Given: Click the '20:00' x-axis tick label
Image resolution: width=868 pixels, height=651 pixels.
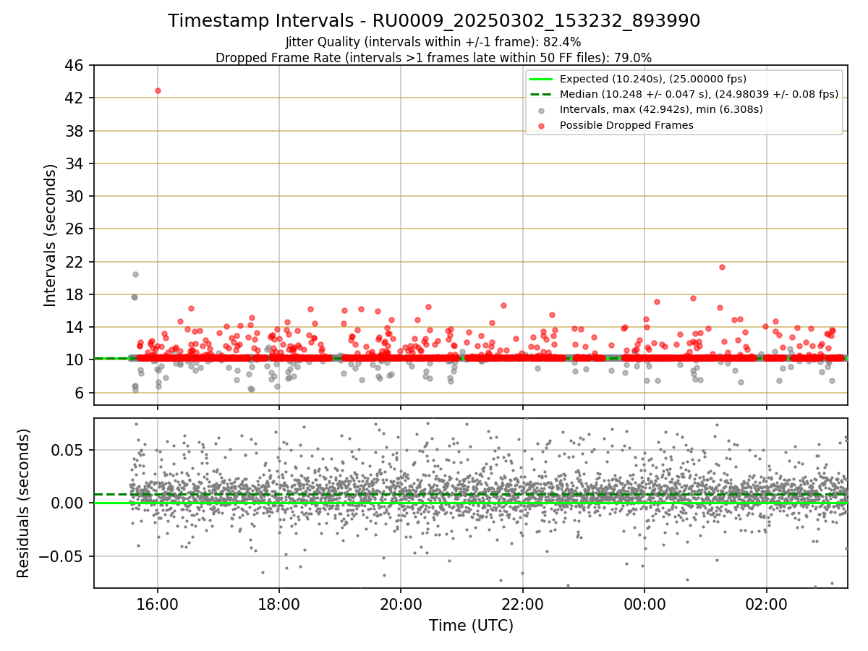Looking at the screenshot, I should coord(401,604).
